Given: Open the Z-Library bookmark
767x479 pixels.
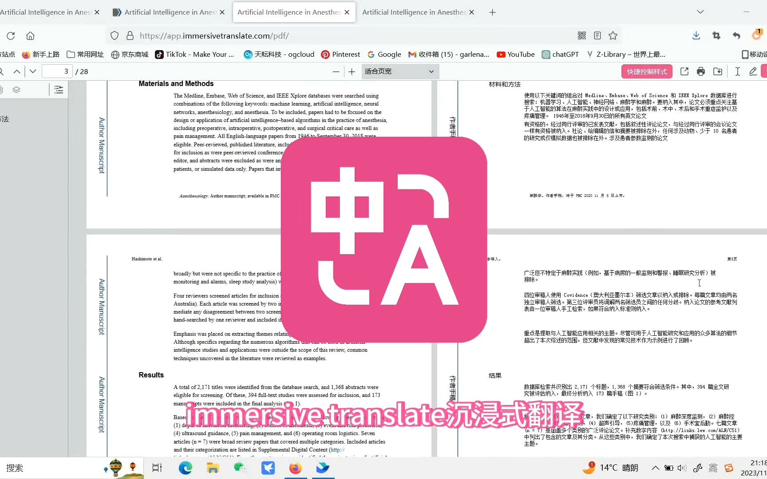Looking at the screenshot, I should 625,55.
